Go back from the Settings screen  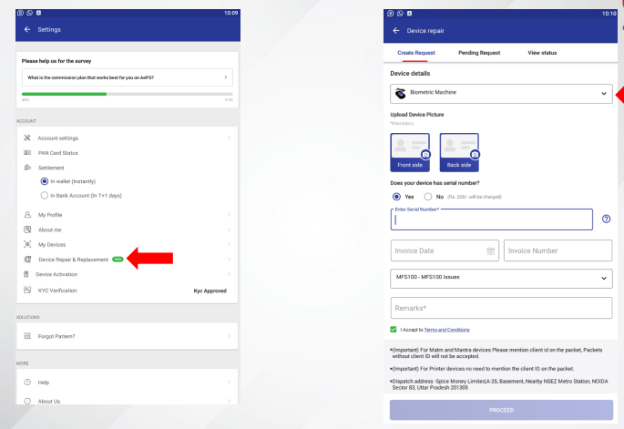(27, 29)
